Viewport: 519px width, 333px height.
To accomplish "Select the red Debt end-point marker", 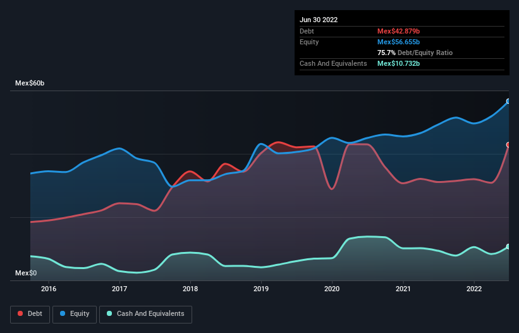I will pos(508,145).
